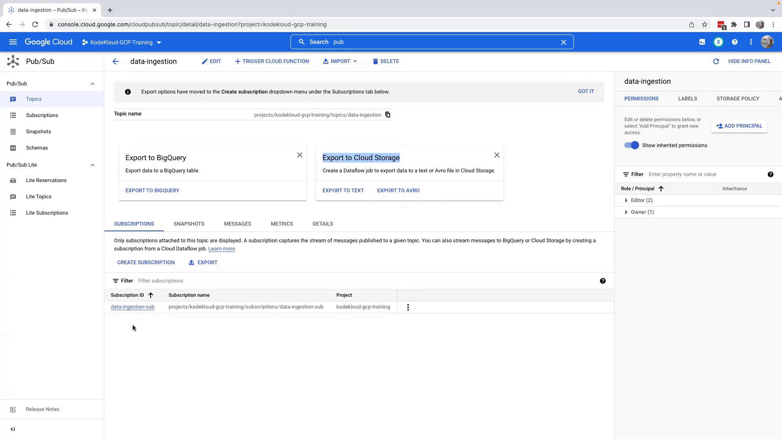Open the main hamburger navigation menu
This screenshot has height=439, width=782.
[x=13, y=42]
